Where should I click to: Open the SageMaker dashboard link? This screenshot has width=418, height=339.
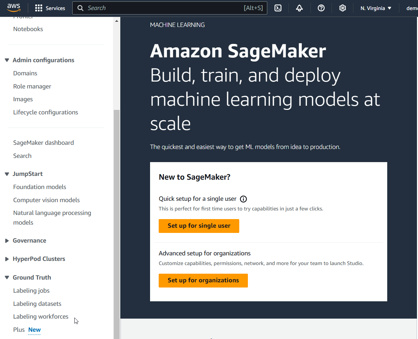click(44, 143)
